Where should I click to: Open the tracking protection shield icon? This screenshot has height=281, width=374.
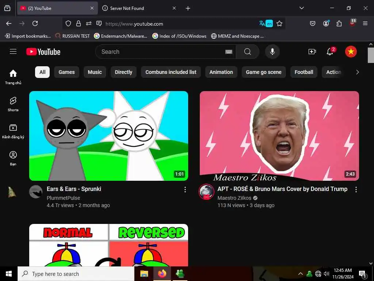[68, 23]
